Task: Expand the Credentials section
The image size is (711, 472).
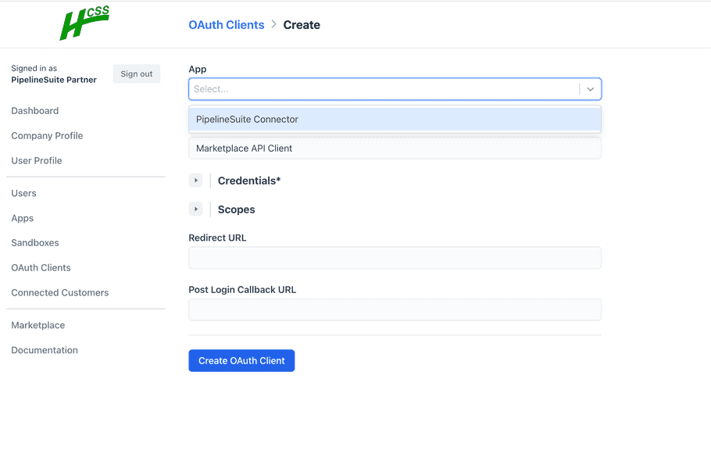Action: pos(195,180)
